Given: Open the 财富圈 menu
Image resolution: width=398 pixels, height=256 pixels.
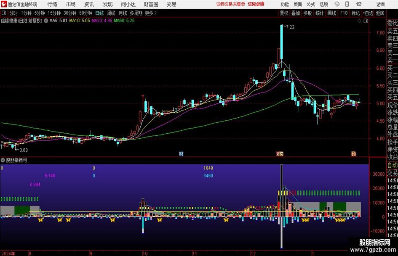Looking at the screenshot, I should pos(151,4).
